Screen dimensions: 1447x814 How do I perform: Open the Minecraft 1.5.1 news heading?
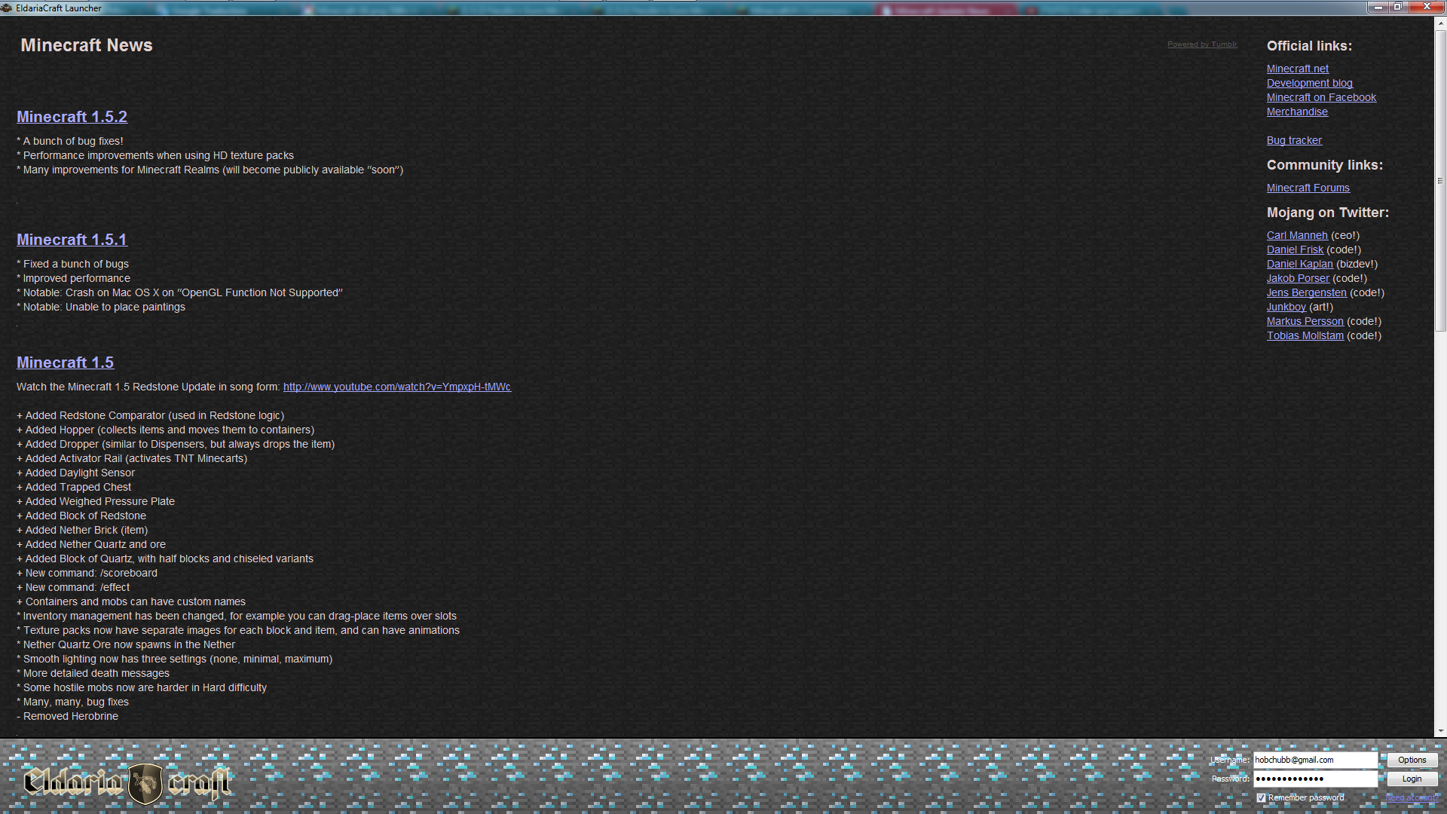pyautogui.click(x=72, y=240)
